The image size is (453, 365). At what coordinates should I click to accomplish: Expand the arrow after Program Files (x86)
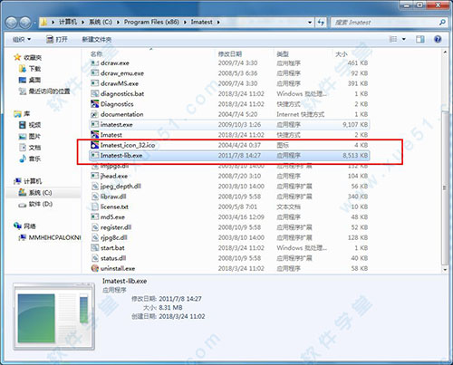(185, 22)
